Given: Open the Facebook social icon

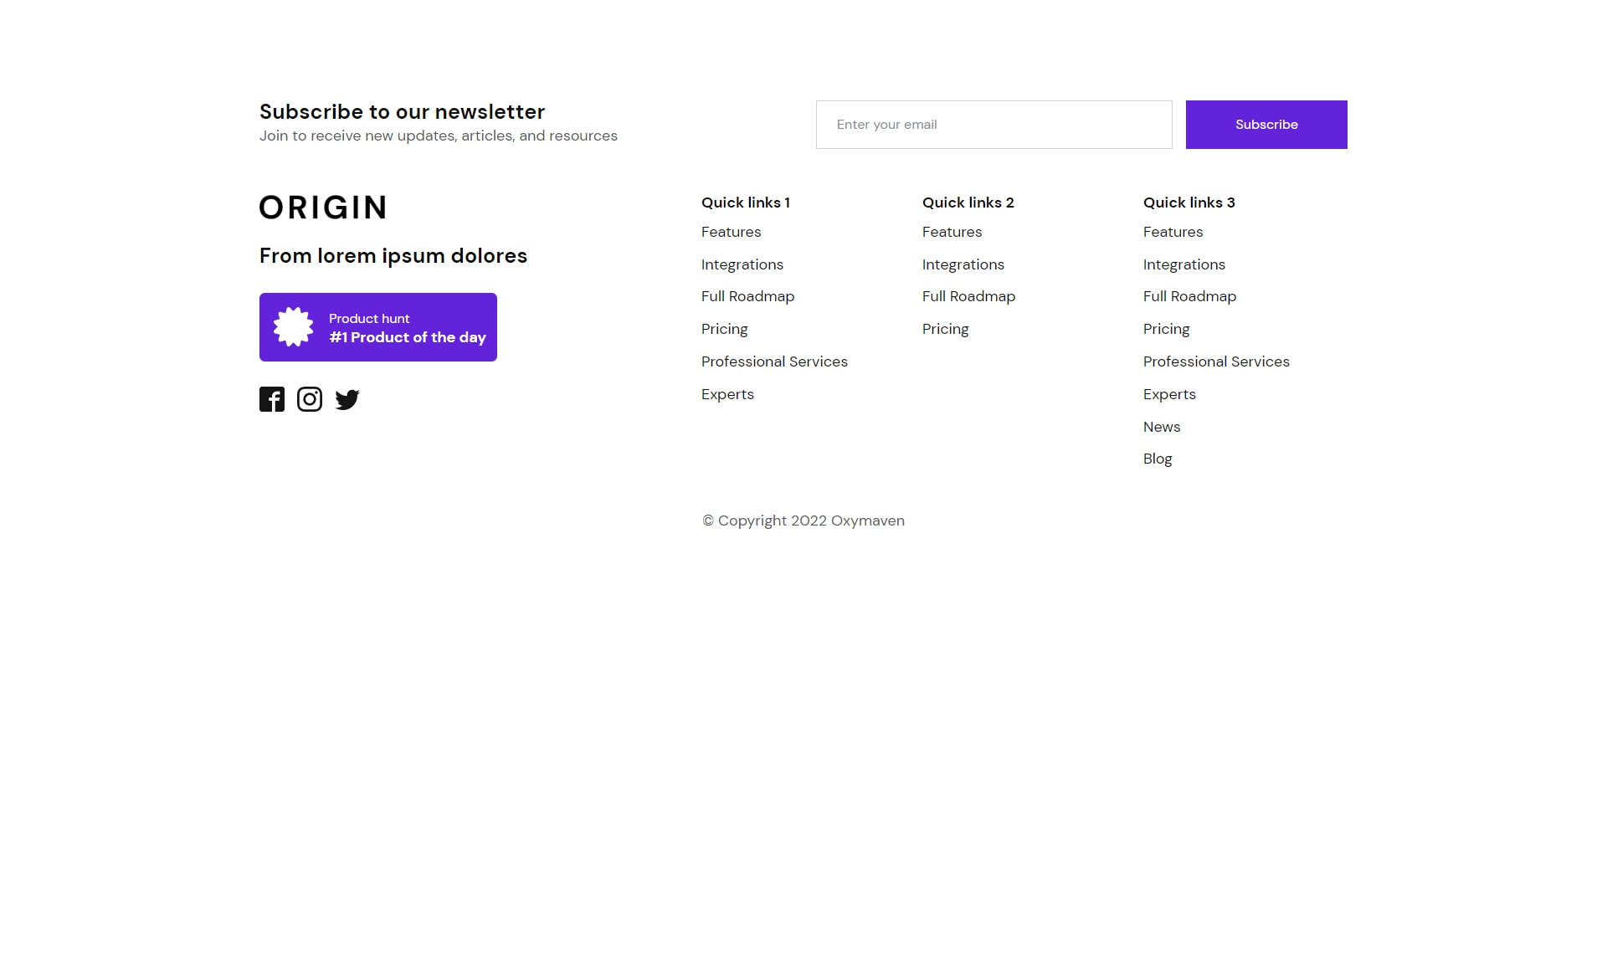Looking at the screenshot, I should [x=272, y=399].
